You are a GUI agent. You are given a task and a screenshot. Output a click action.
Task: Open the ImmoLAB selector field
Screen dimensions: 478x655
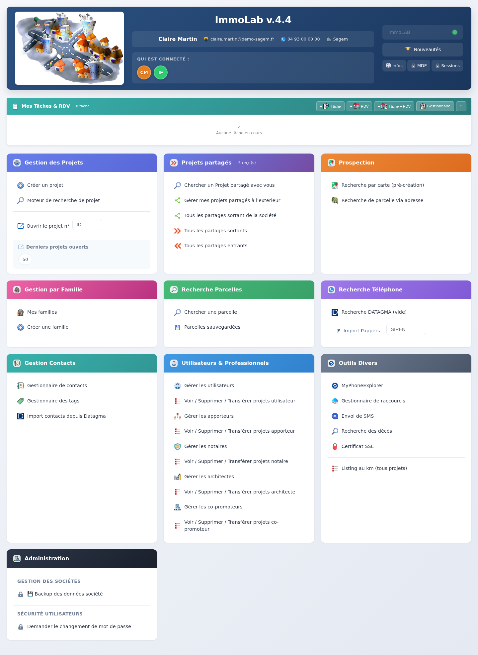click(x=423, y=32)
